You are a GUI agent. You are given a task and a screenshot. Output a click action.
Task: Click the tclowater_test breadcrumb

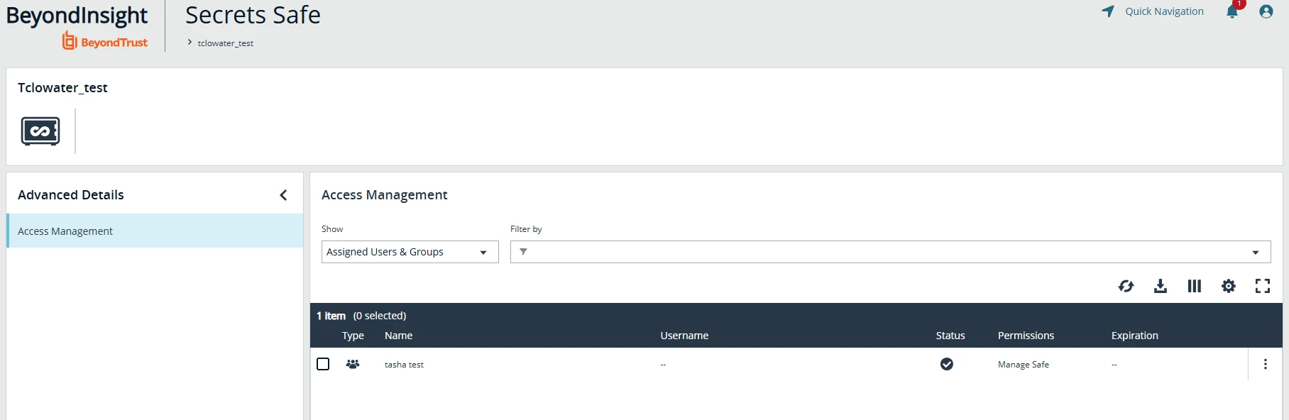(x=226, y=43)
